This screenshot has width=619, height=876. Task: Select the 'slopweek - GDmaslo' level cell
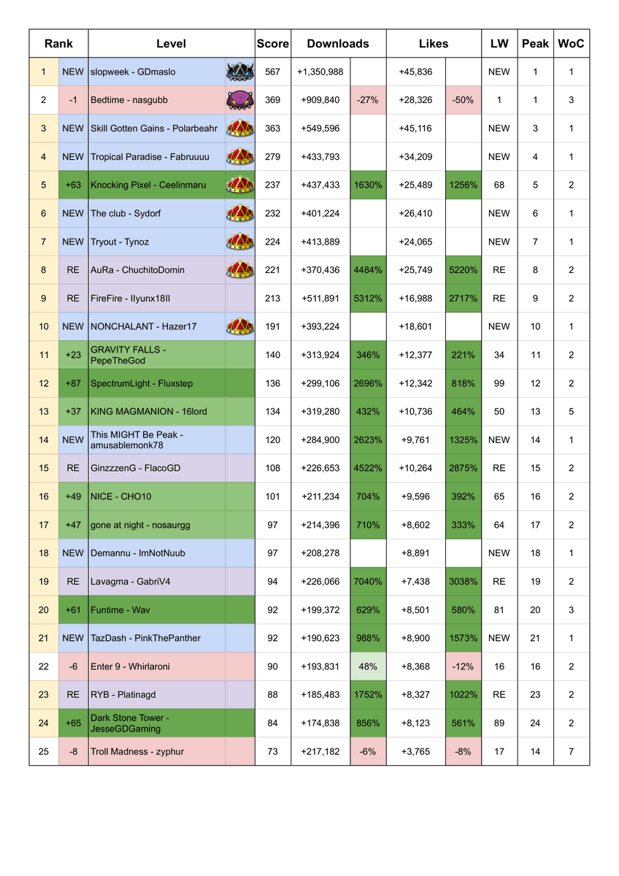tap(157, 72)
